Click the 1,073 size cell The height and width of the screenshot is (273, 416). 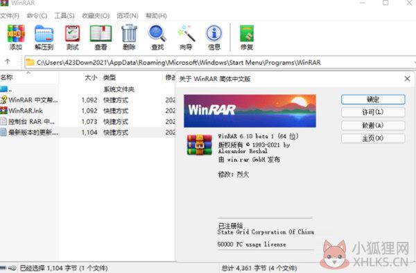pyautogui.click(x=89, y=122)
